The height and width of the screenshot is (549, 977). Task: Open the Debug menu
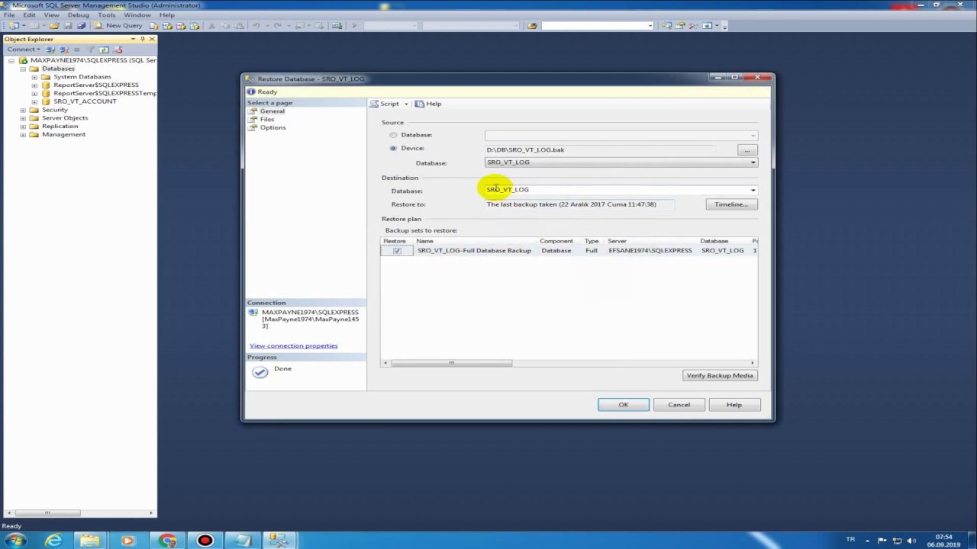78,14
